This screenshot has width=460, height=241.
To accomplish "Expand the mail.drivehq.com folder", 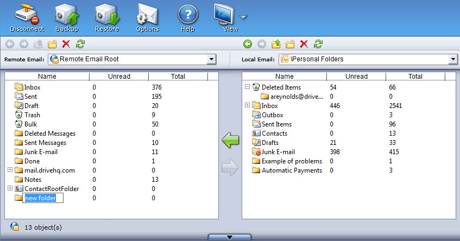I will click(x=10, y=170).
